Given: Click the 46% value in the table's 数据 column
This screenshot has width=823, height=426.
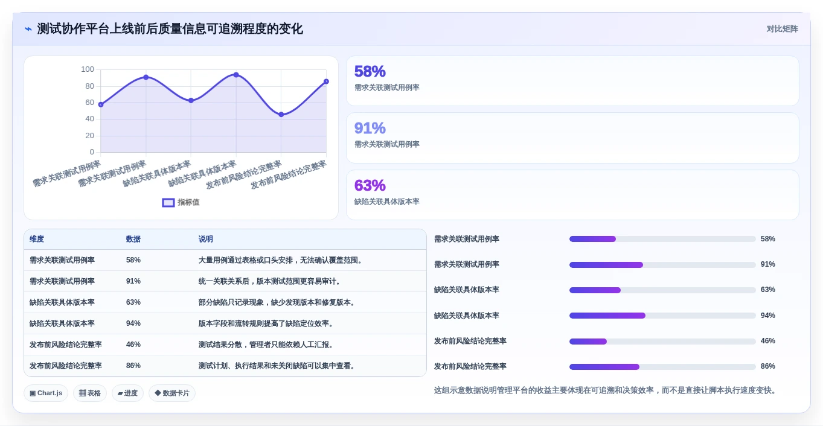Looking at the screenshot, I should click(x=133, y=345).
